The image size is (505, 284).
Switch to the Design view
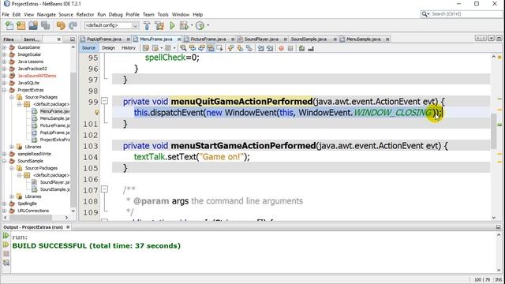pos(108,48)
